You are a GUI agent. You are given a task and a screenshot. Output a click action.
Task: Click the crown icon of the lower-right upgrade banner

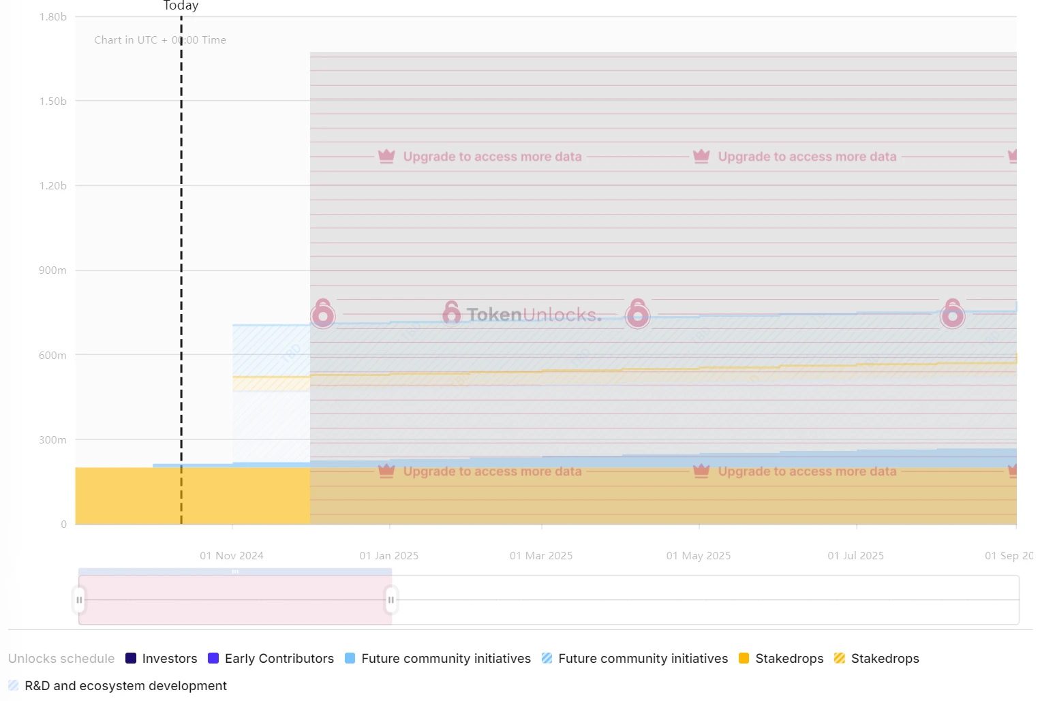[x=701, y=471]
